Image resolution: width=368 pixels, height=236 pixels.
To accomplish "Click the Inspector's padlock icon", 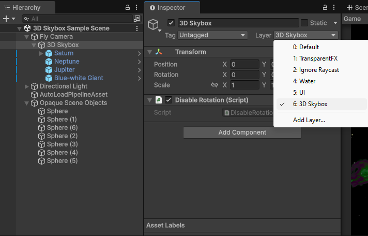I will point(325,8).
